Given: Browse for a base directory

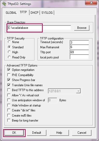Looking at the screenshot, I should point(82,28).
